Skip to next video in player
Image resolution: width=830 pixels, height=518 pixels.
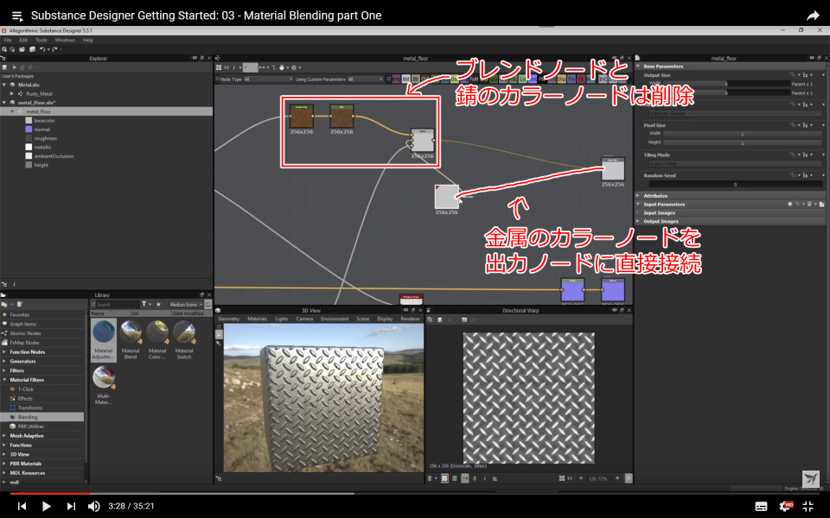pos(71,507)
